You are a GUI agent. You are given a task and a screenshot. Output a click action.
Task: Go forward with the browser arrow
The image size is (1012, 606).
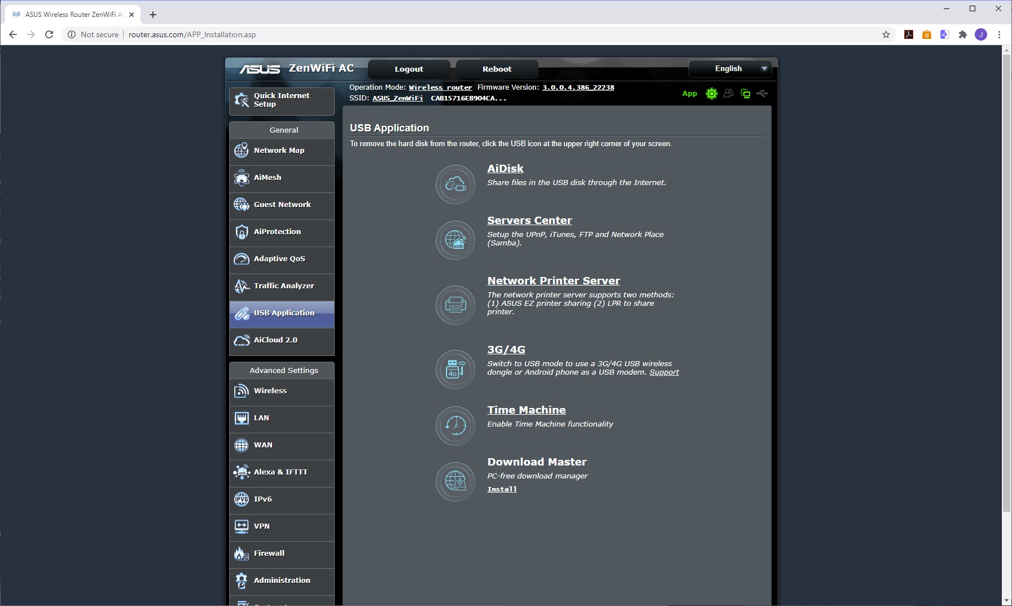tap(31, 34)
